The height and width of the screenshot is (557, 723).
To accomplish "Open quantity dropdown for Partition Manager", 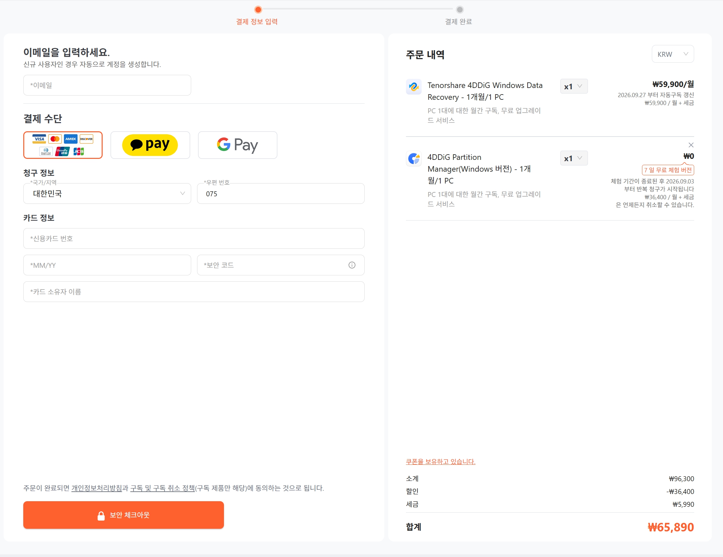I will pos(574,159).
